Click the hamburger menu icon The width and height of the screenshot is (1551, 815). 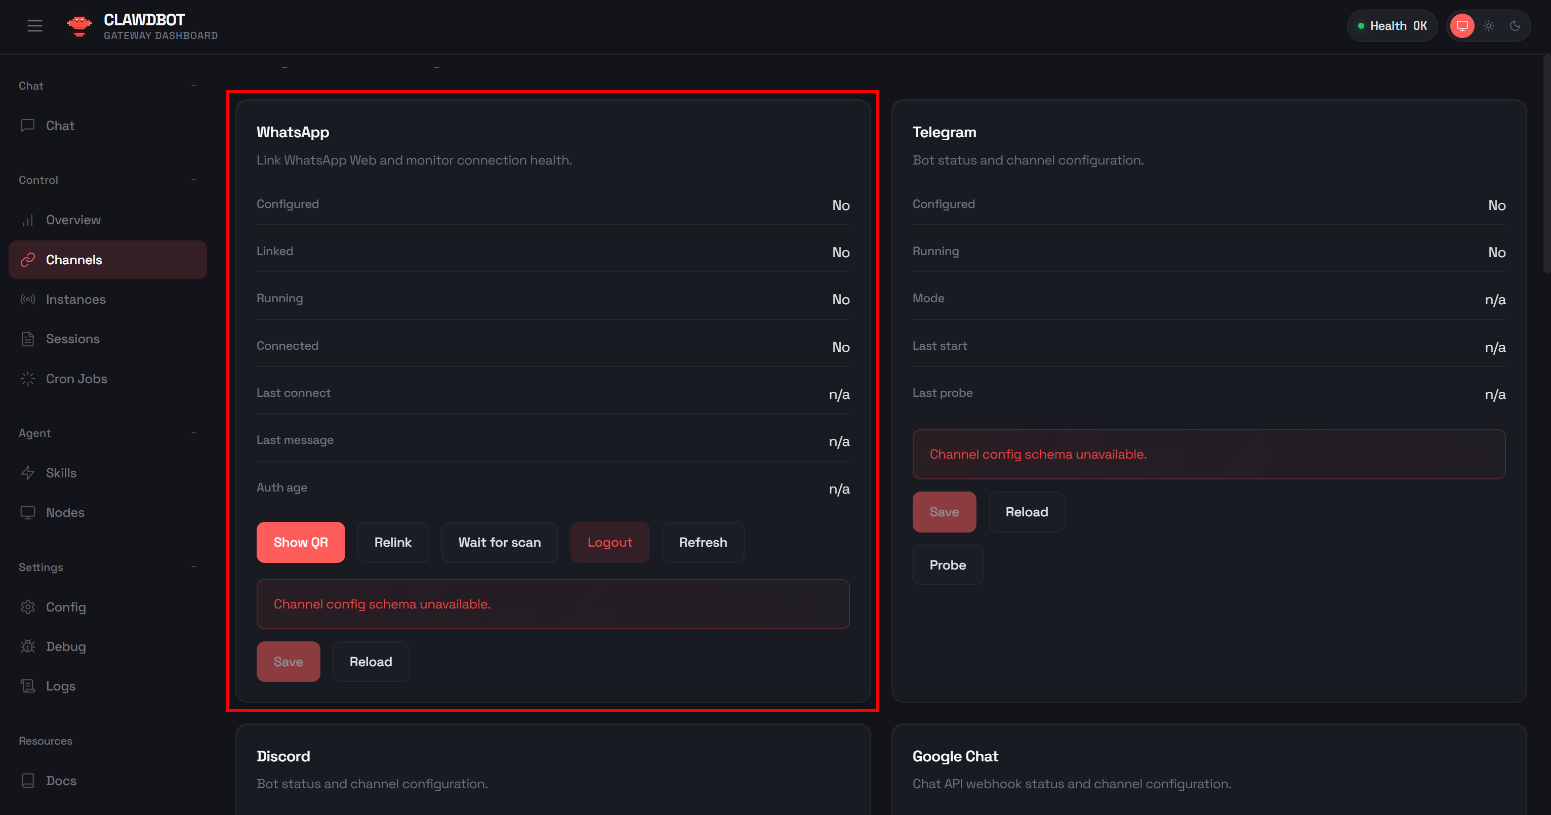[35, 26]
